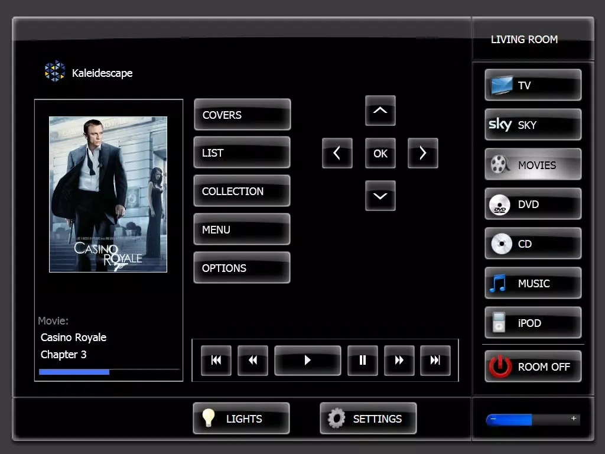Open the COVERS view
605x454 pixels.
[x=242, y=115]
